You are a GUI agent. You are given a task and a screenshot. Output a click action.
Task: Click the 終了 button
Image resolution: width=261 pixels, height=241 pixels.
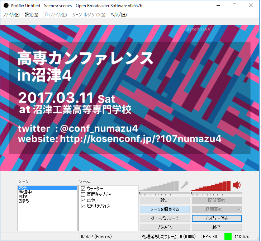point(217,227)
